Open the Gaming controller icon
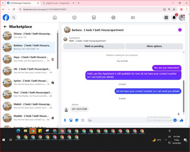Screen dimensions: 190x152 pos(133,17)
